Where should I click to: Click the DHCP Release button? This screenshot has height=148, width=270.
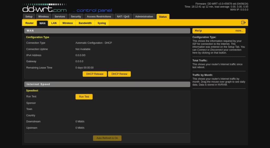tap(95, 74)
